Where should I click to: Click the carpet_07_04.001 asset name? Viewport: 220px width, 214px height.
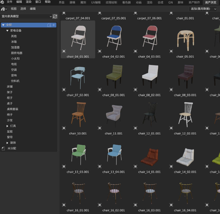(x=78, y=18)
